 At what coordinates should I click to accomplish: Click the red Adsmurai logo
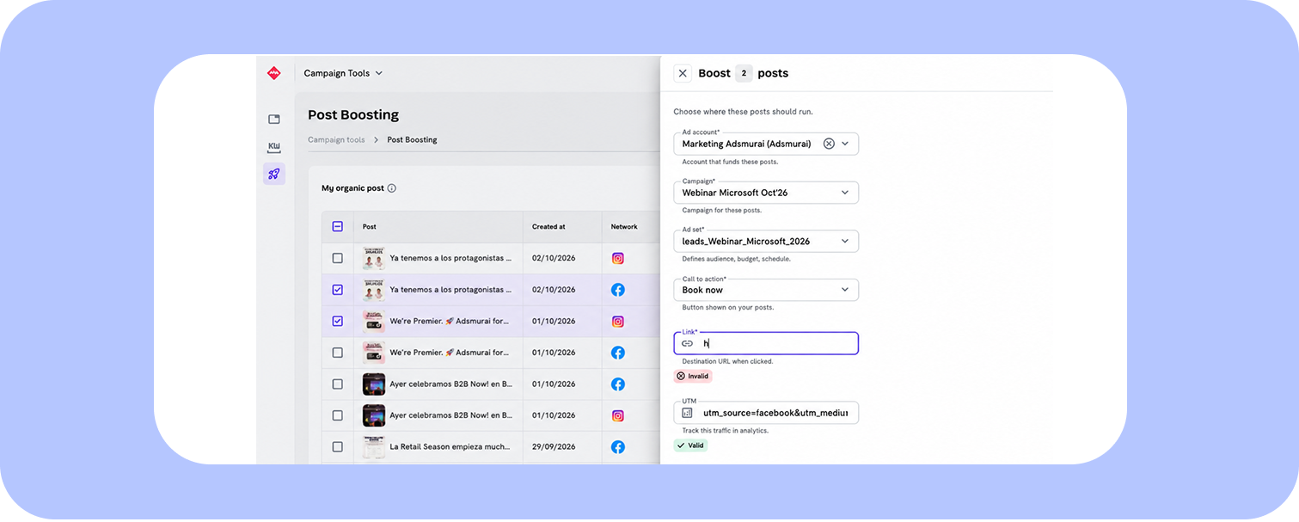point(274,73)
